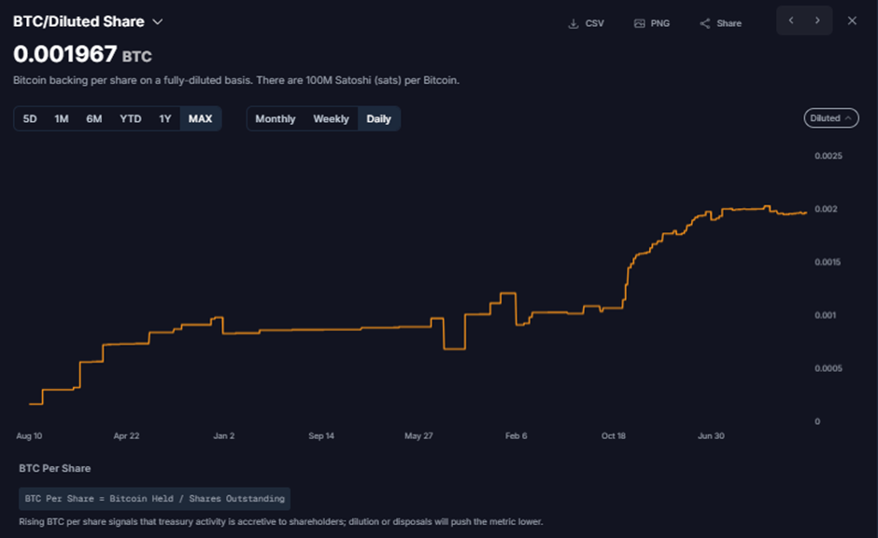Select the 5D time range
This screenshot has height=538, width=878.
click(30, 118)
